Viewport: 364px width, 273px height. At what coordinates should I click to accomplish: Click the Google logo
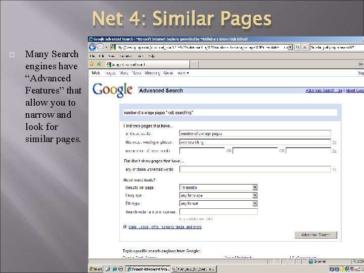(113, 90)
